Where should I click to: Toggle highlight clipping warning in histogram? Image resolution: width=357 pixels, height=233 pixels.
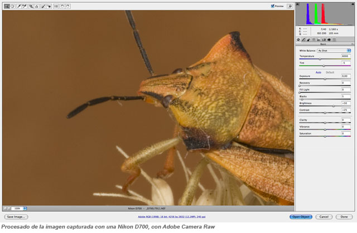tap(353, 4)
